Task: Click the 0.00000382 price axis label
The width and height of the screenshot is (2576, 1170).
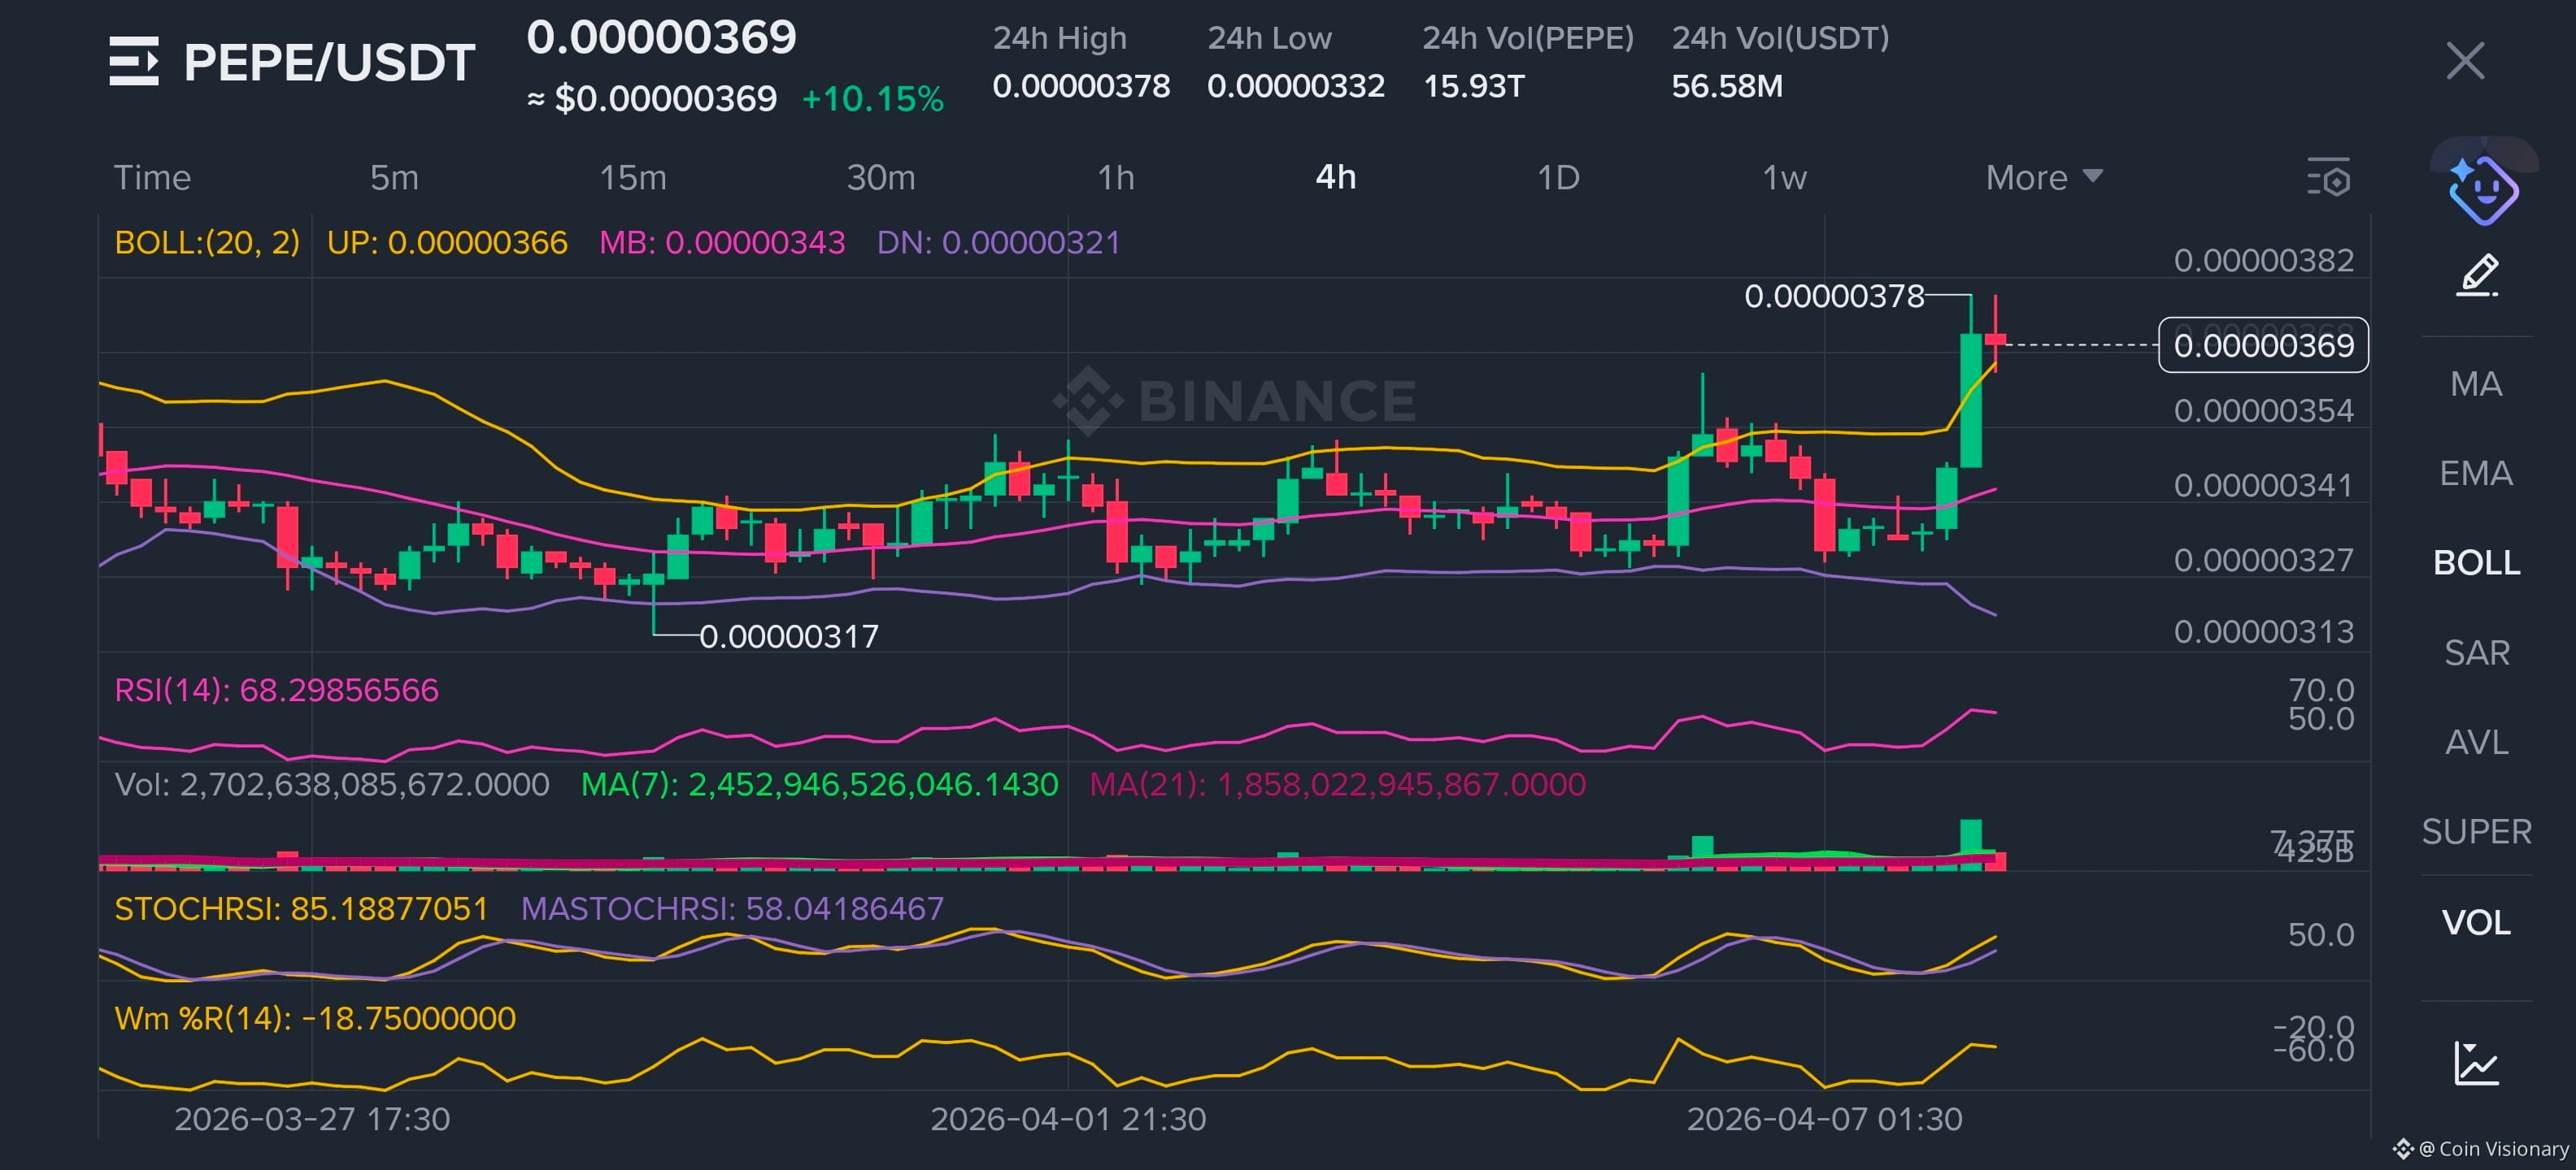Action: [x=2263, y=261]
